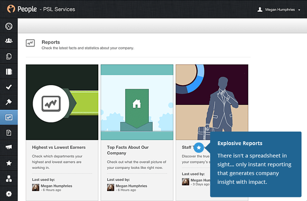Screen dimensions: 307x201
Task: Click the Top Facts About Our Company title
Action: [x=128, y=150]
